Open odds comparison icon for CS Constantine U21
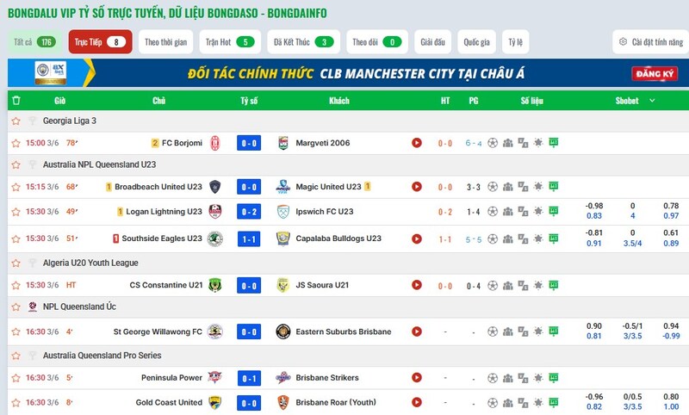The image size is (689, 415). [523, 286]
